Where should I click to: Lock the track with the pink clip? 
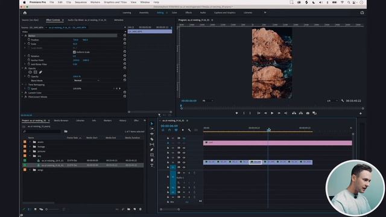[168, 143]
